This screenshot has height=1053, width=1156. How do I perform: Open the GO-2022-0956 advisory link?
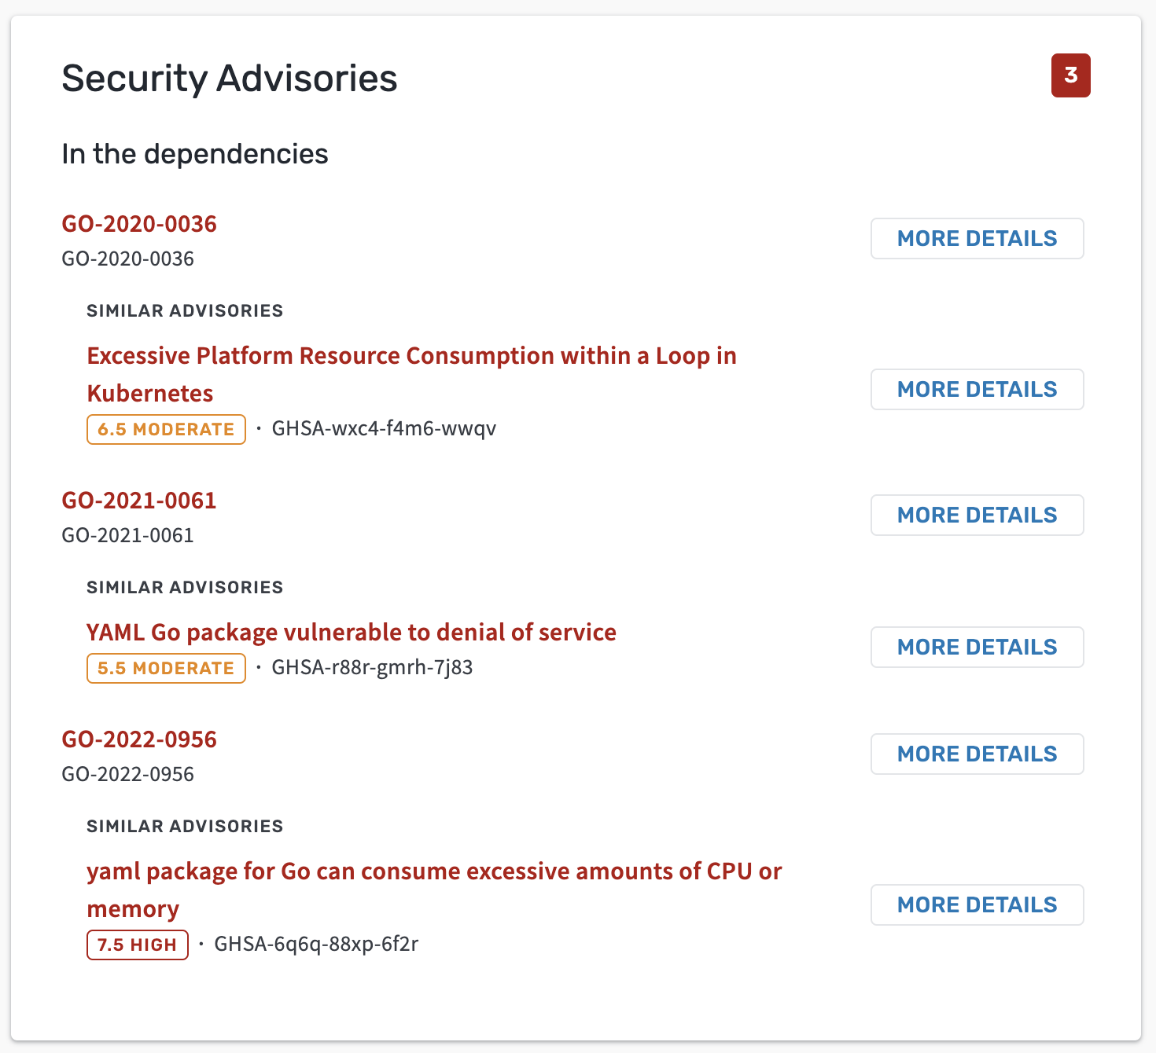139,739
